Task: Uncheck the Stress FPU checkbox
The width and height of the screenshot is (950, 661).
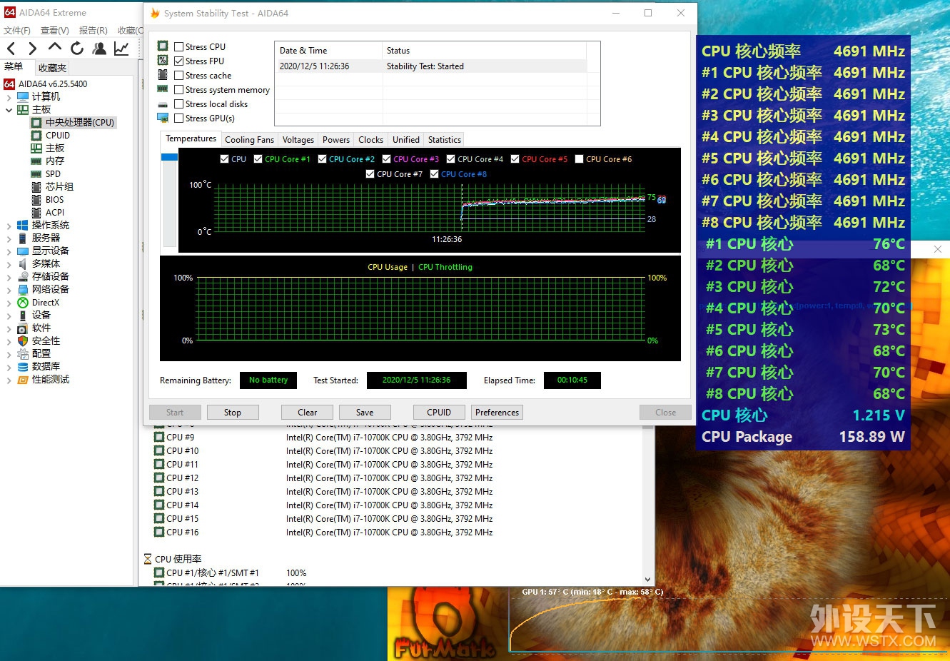Action: click(179, 61)
